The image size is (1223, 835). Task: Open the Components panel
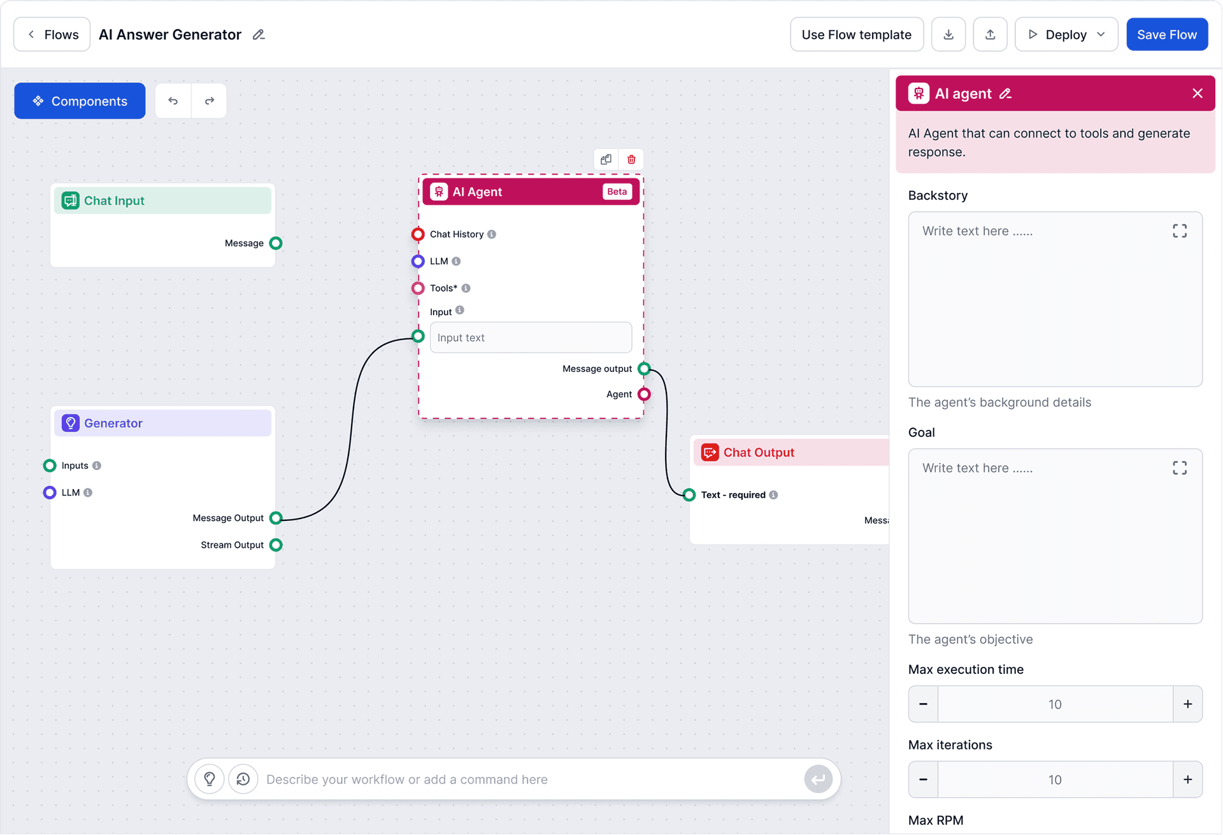[79, 101]
